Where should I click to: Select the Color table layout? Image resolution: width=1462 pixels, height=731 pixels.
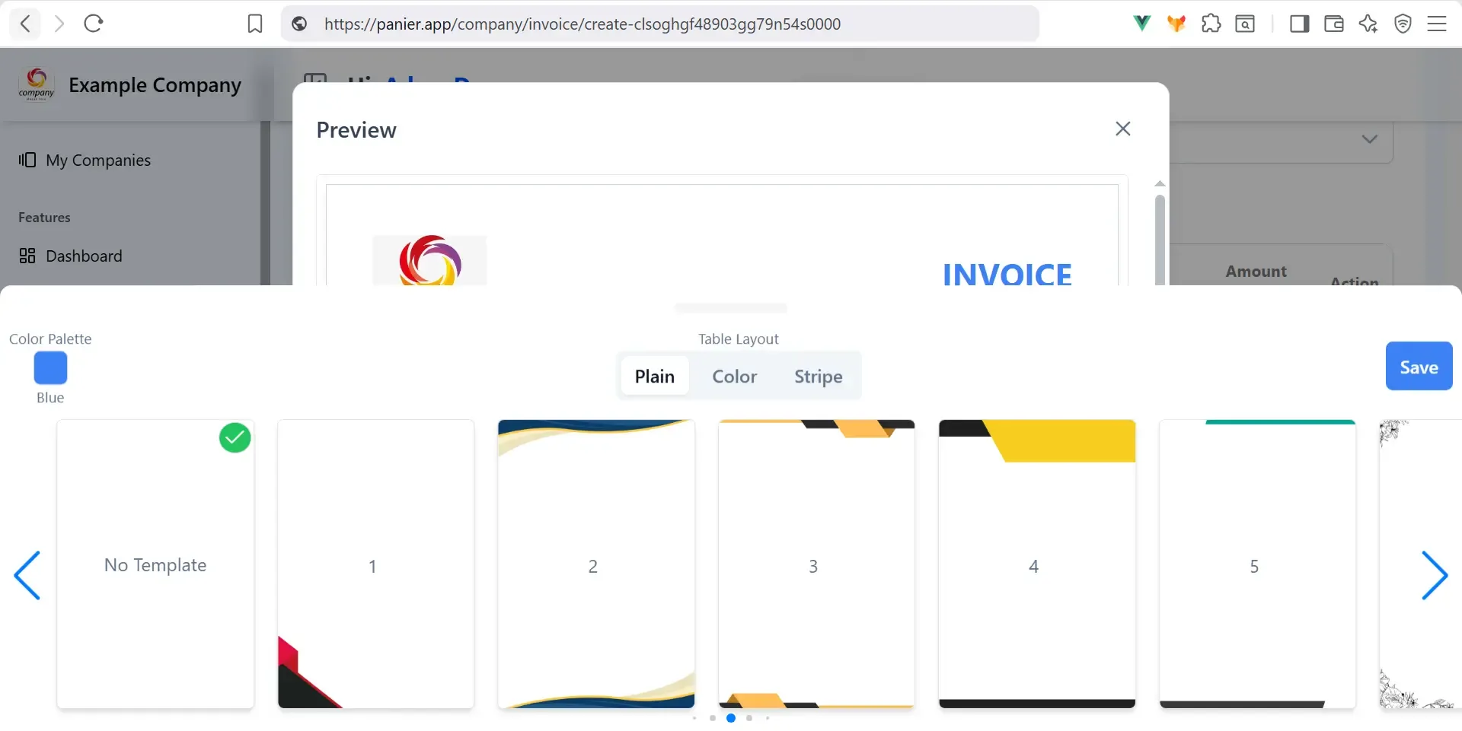click(x=735, y=377)
